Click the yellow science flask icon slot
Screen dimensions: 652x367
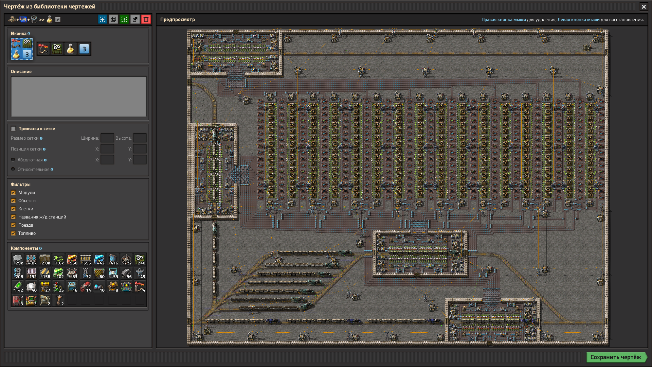(x=71, y=49)
